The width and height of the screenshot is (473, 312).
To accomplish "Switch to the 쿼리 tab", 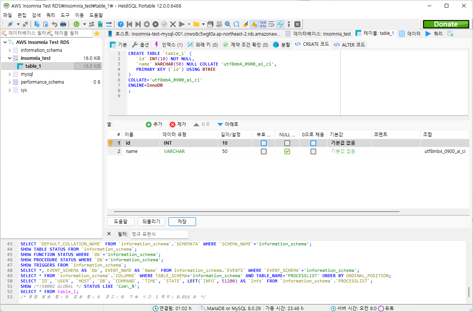I will coord(434,34).
